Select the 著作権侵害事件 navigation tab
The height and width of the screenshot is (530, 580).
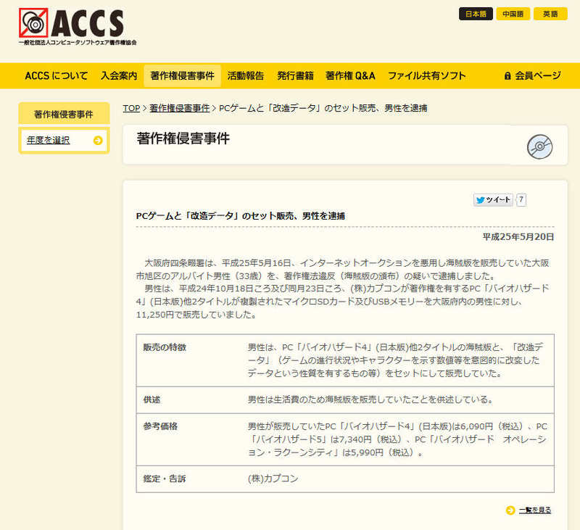(182, 75)
